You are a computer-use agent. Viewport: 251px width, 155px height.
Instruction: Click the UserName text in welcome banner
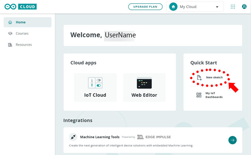120,35
